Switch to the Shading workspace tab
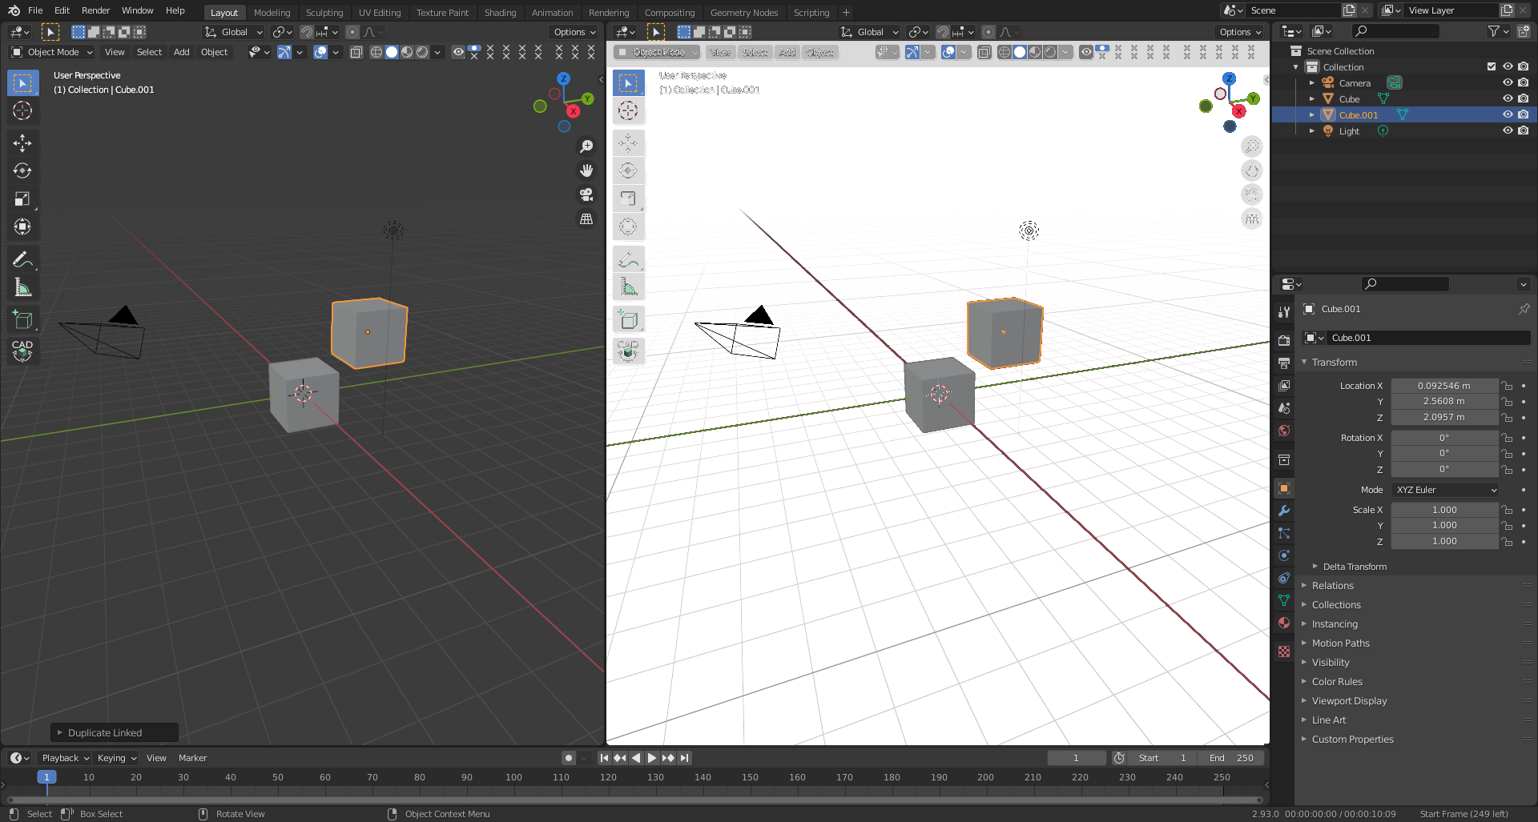This screenshot has width=1538, height=822. coord(500,13)
